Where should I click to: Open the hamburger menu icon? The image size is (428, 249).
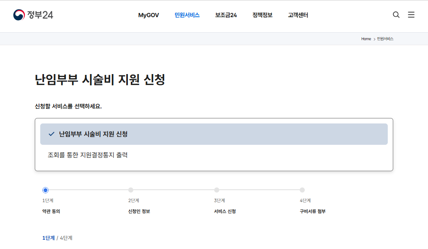click(411, 15)
